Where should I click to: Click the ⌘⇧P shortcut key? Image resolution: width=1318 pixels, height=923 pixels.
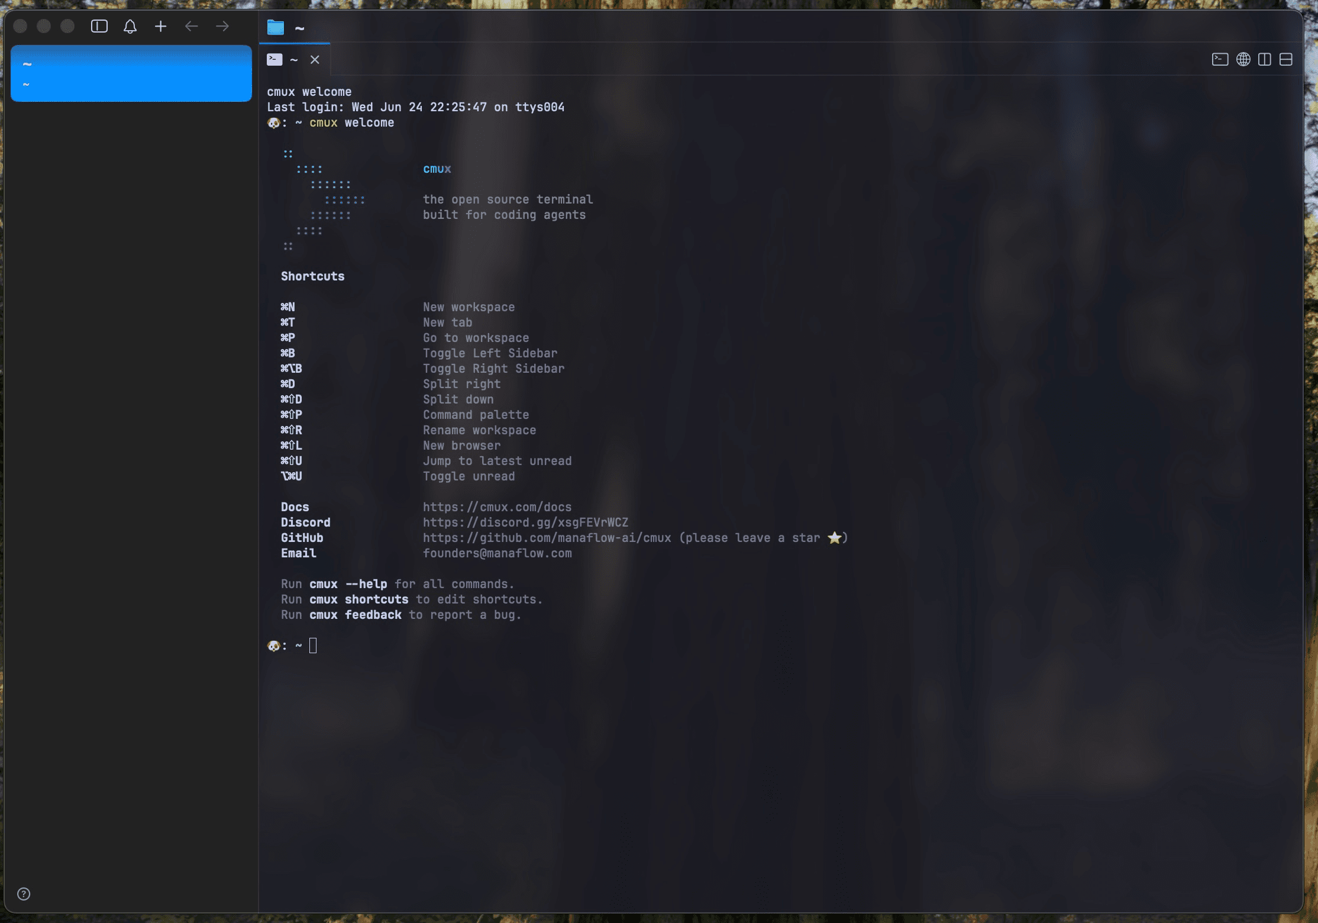point(291,415)
